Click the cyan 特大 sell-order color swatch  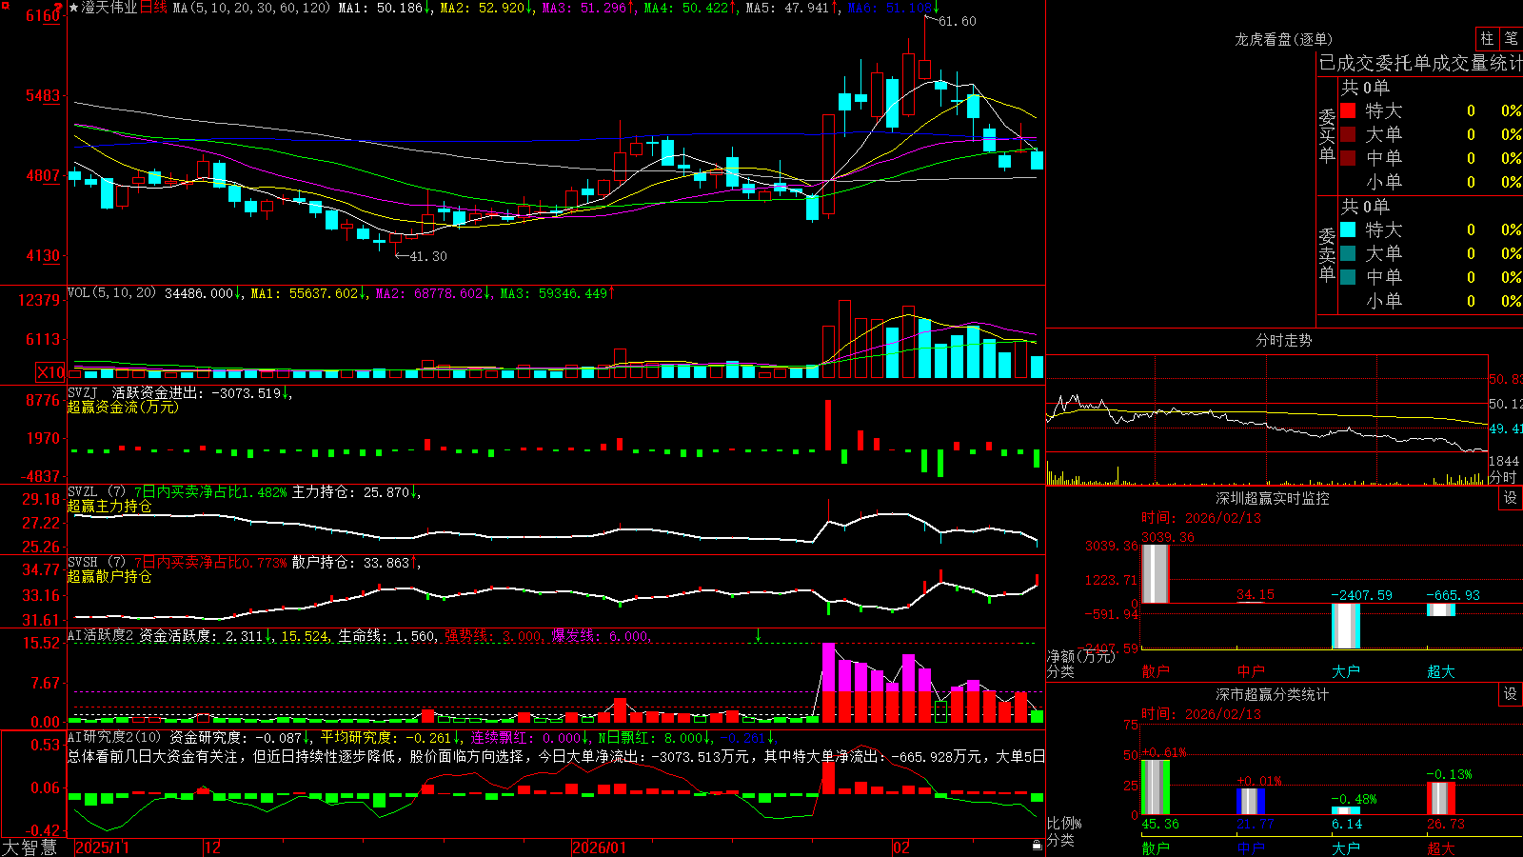pos(1348,229)
